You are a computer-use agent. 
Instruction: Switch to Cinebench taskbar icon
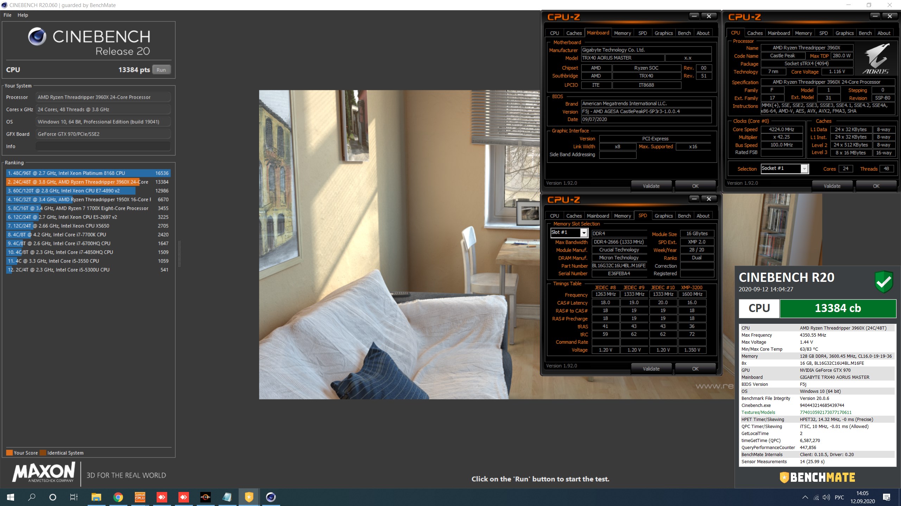click(x=271, y=497)
